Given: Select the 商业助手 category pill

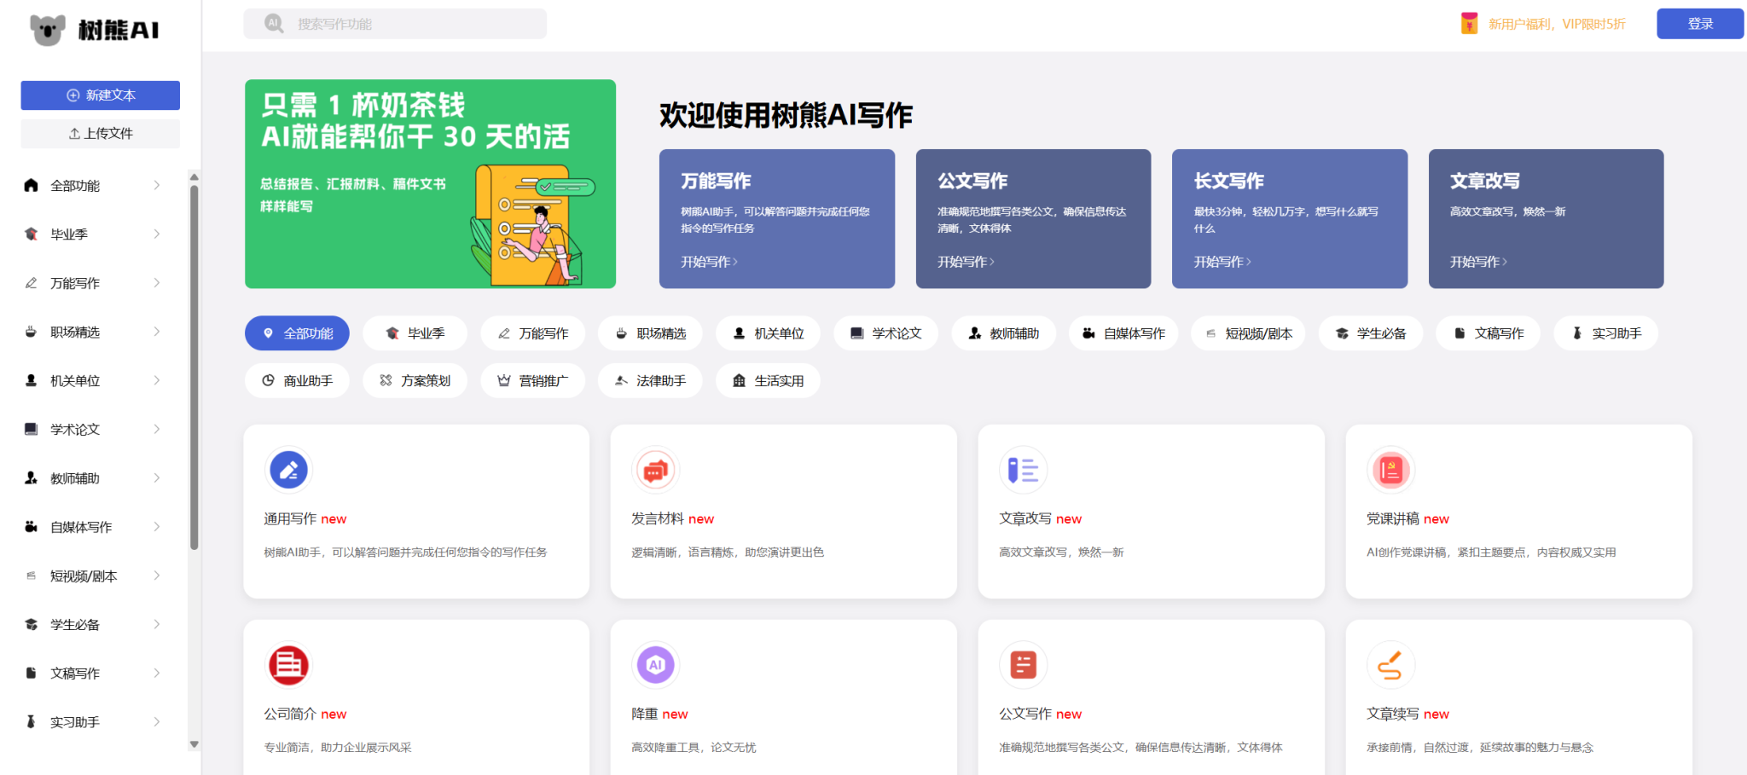Looking at the screenshot, I should 297,381.
